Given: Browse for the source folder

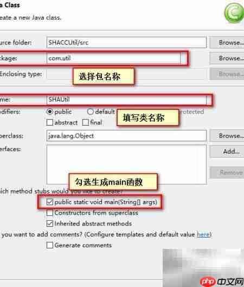Looking at the screenshot, I should (227, 42).
